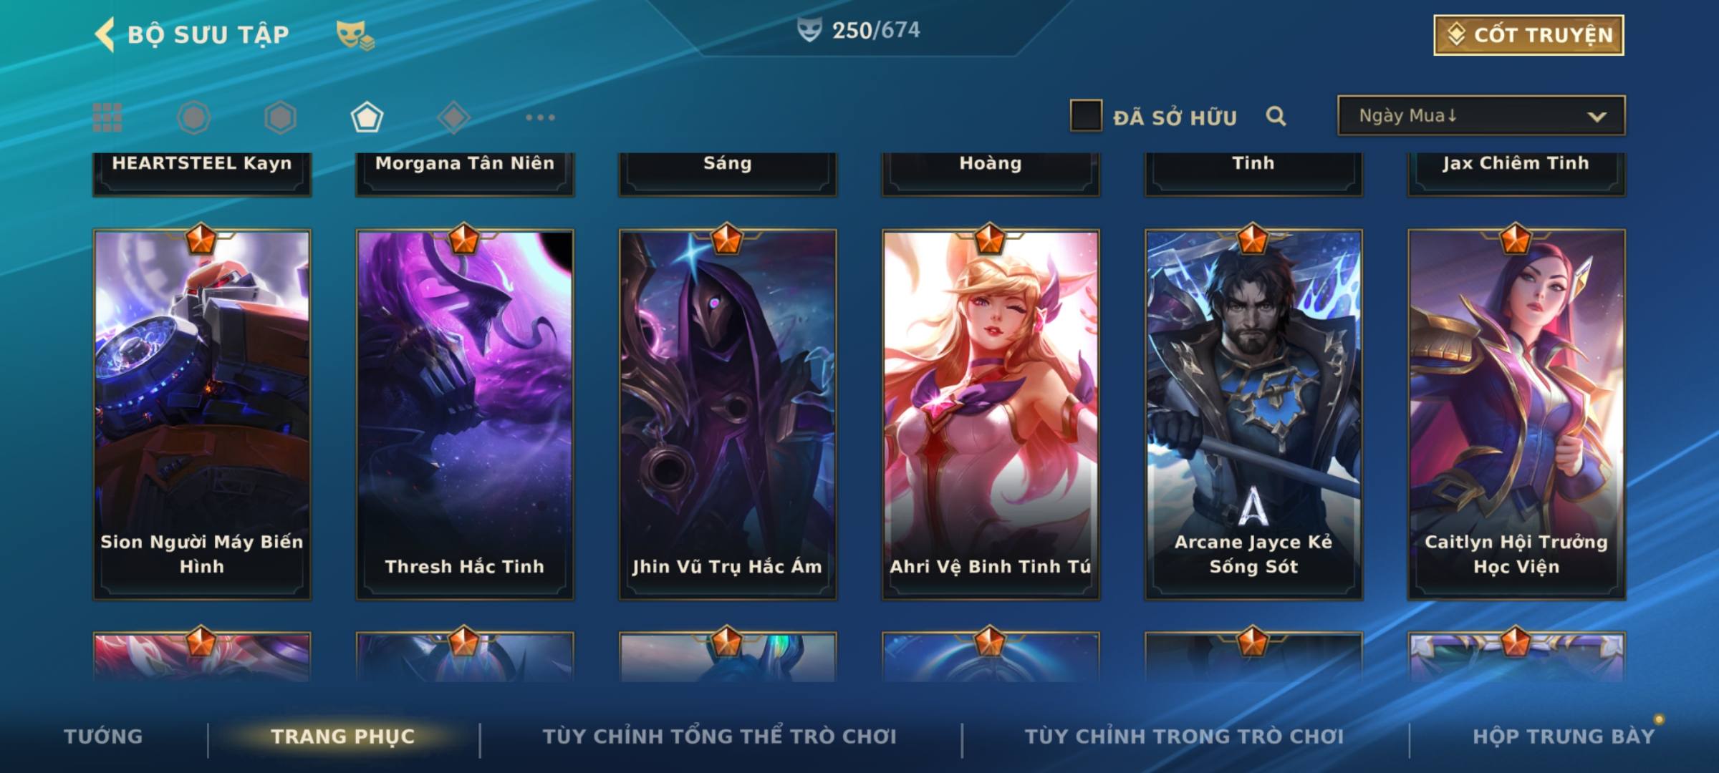Go back using the Bộ Sưu Tập arrow
This screenshot has height=773, width=1719.
coord(105,34)
